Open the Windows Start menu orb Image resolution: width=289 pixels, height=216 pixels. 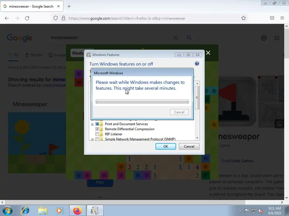[x=8, y=210]
